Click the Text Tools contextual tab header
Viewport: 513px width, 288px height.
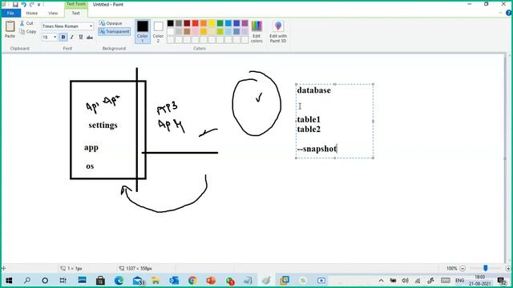pos(76,4)
